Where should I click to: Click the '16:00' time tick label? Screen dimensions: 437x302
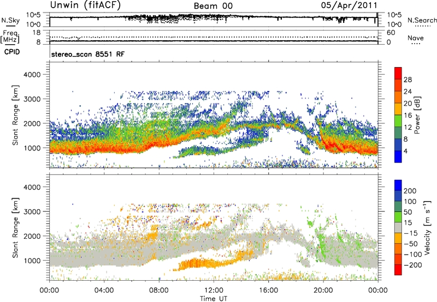268,291
